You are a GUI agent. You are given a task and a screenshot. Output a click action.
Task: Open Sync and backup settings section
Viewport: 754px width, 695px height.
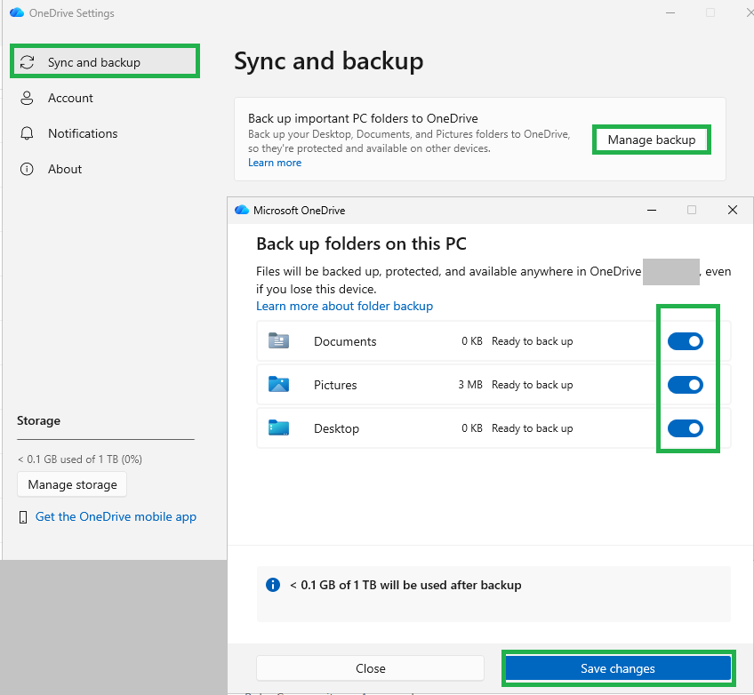coord(105,62)
